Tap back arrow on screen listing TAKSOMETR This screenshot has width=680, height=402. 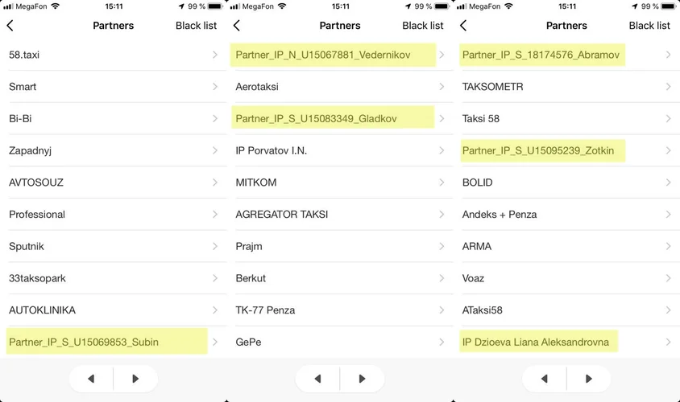[x=463, y=26]
